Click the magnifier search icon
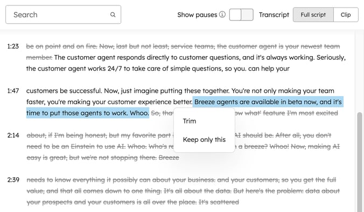 [113, 15]
